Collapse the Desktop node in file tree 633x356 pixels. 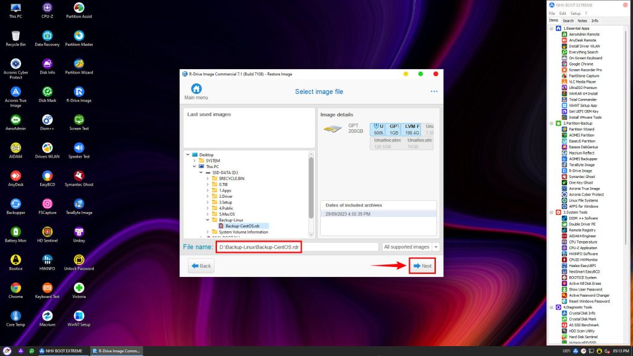point(188,155)
